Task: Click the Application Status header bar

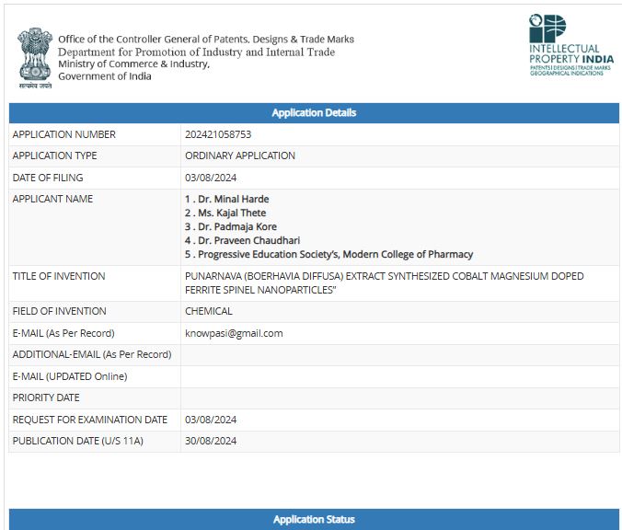Action: pos(314,519)
